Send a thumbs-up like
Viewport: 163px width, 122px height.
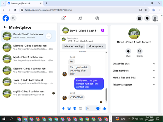click(x=104, y=108)
